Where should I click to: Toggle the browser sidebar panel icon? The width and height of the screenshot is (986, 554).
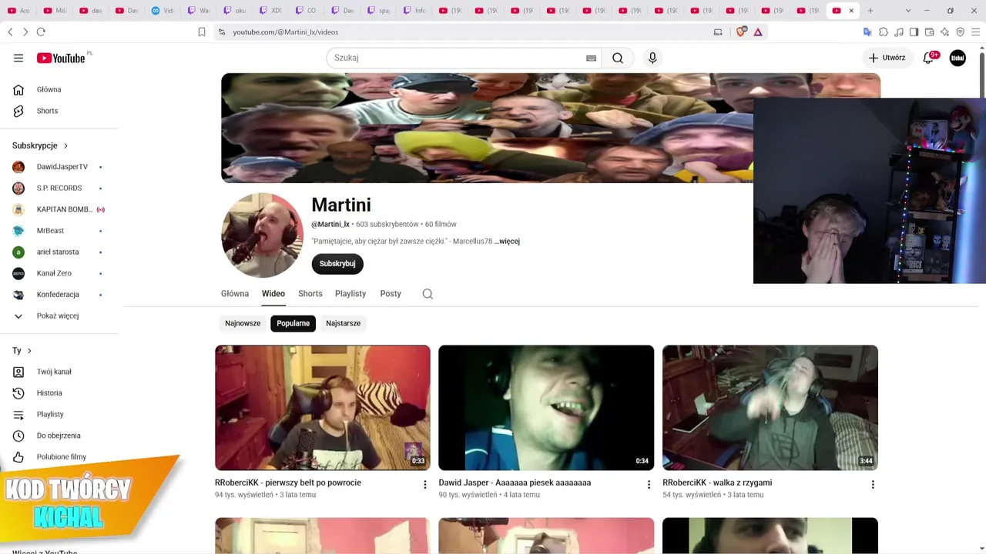coord(914,32)
